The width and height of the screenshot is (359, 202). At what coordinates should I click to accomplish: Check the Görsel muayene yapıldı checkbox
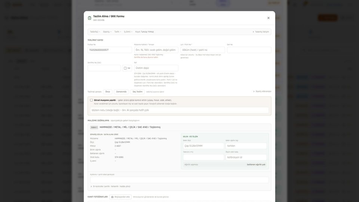[x=91, y=100]
